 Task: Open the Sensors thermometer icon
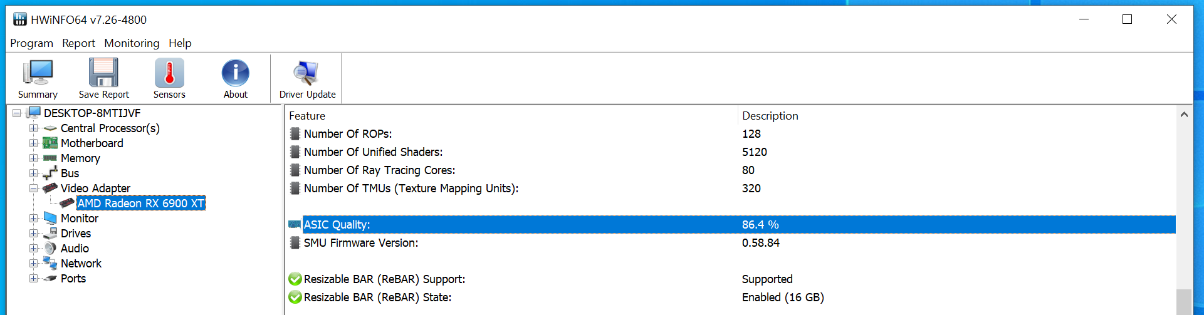[169, 74]
